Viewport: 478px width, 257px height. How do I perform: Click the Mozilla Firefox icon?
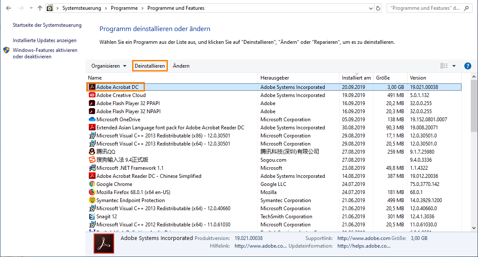click(x=92, y=192)
